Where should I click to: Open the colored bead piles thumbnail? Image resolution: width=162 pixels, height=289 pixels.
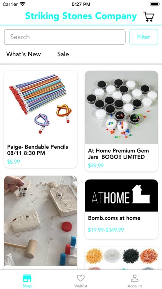point(121,259)
